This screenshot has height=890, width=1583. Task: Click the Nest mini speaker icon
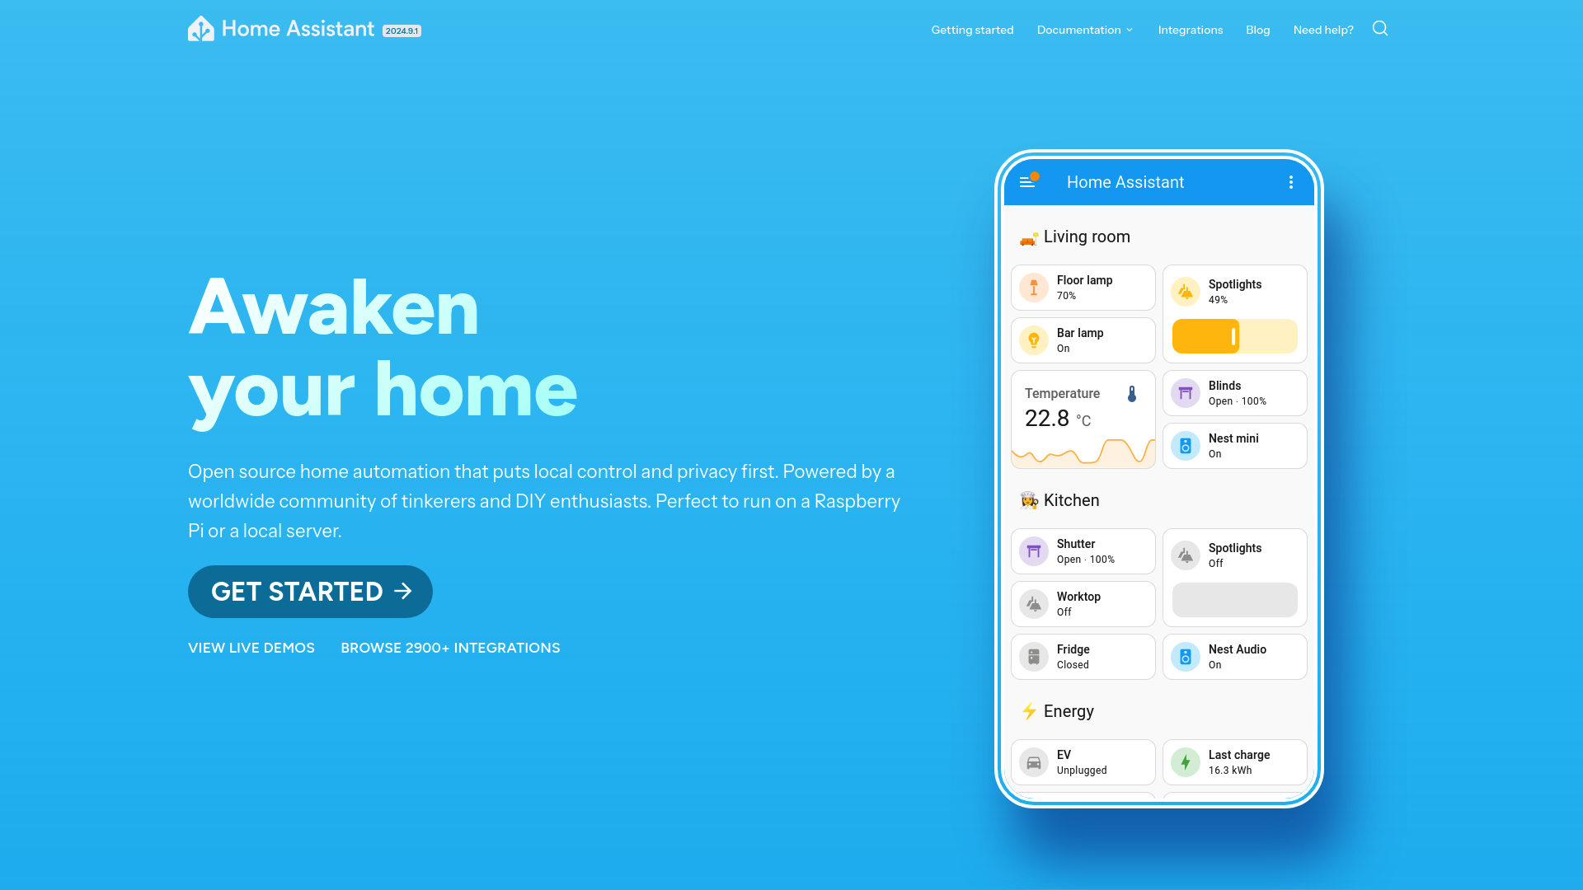(1185, 446)
